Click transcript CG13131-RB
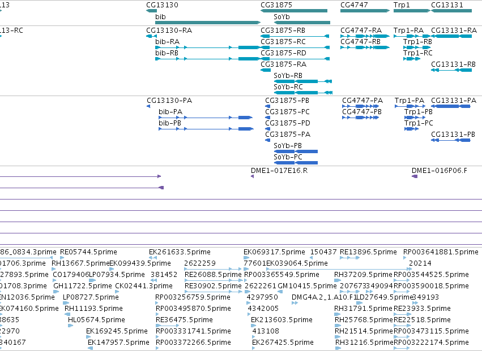 click(451, 70)
